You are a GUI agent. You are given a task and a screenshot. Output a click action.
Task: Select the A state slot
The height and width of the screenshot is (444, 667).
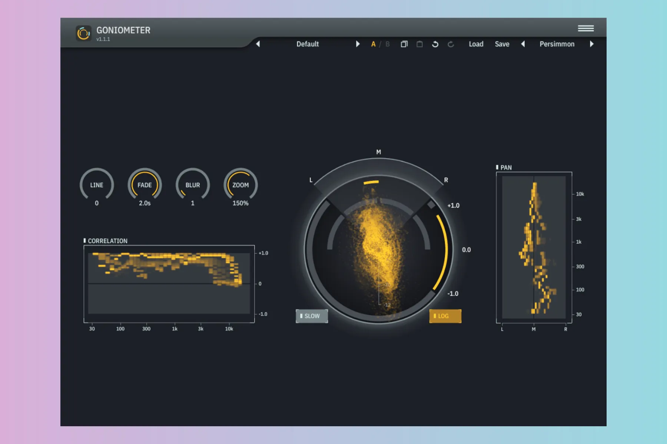tap(373, 44)
